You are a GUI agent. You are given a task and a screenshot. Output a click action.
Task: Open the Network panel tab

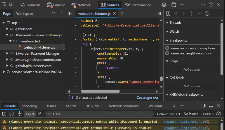pos(81,5)
